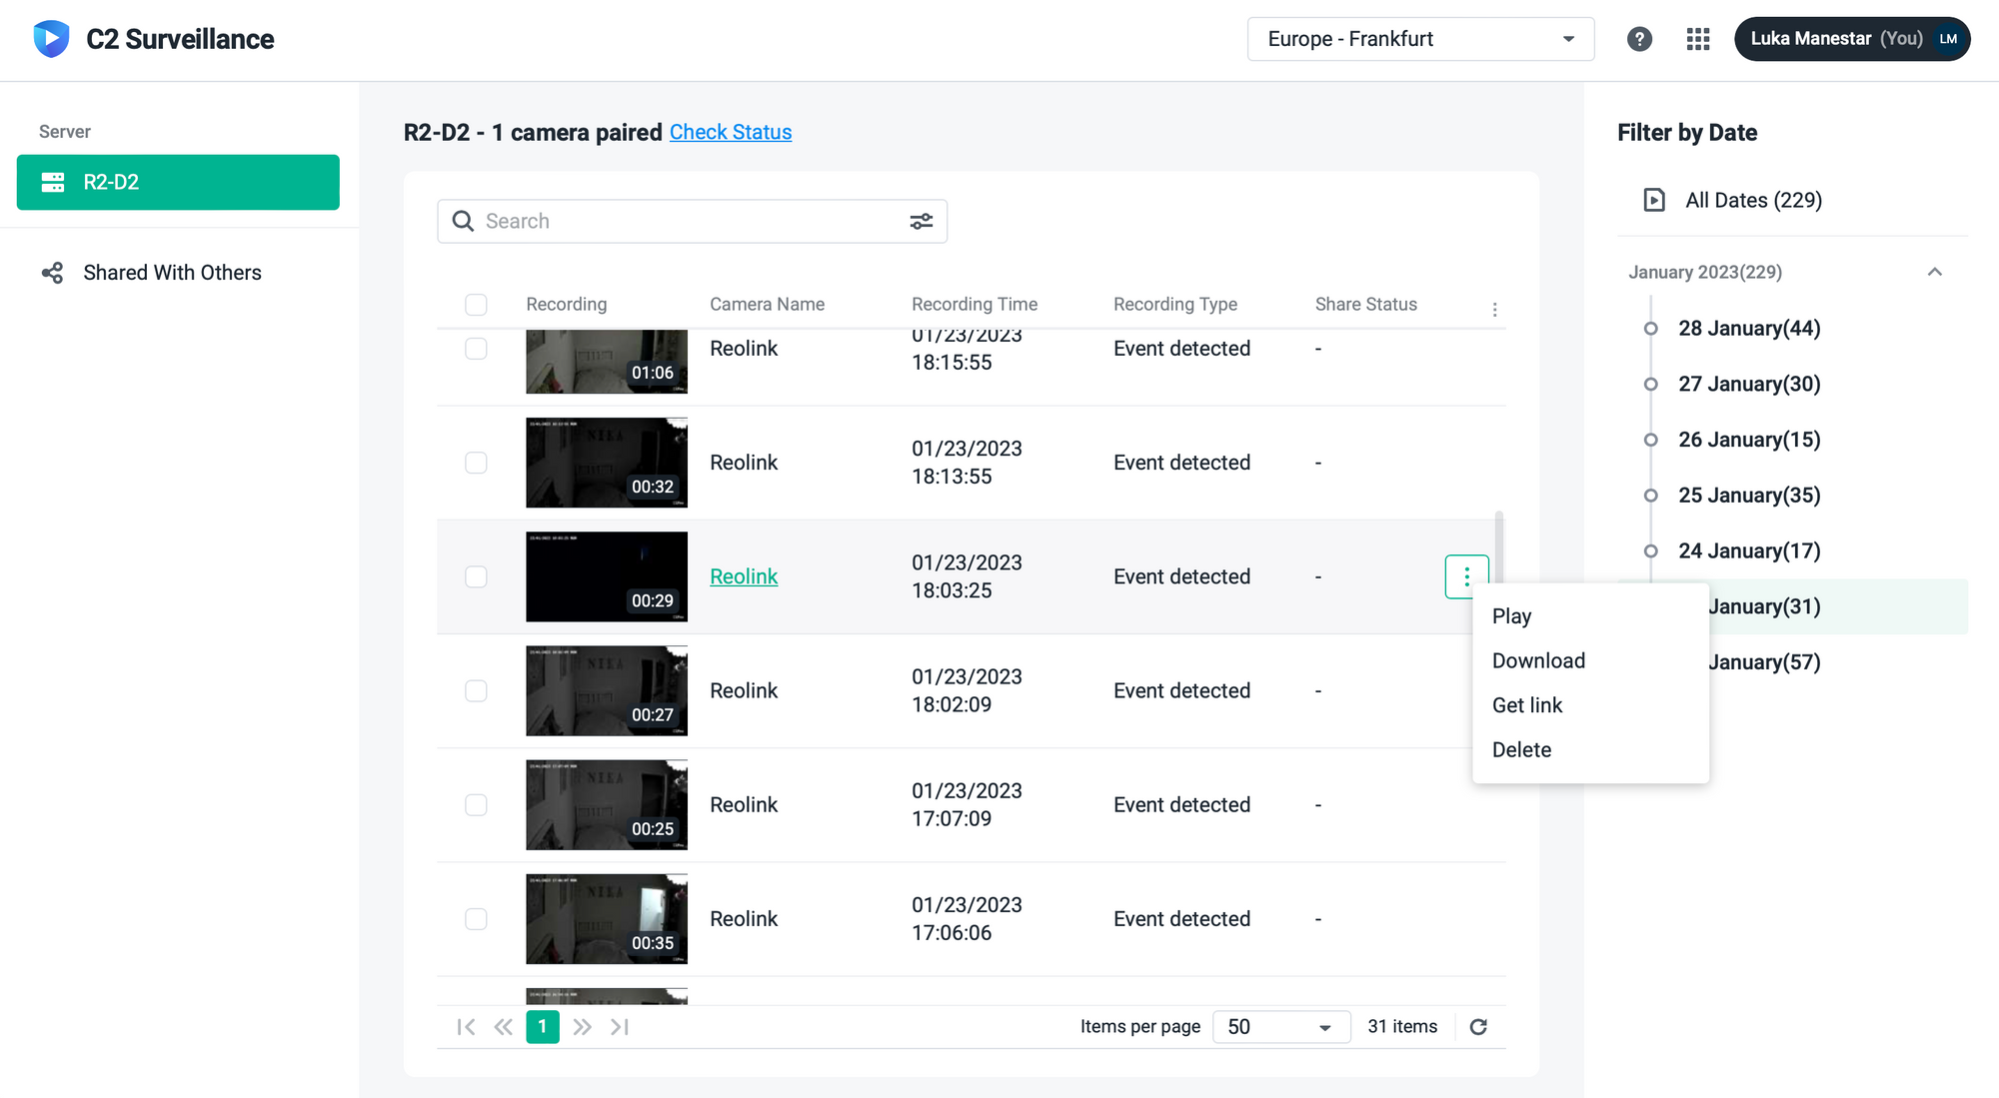1999x1098 pixels.
Task: Check the 17:06:06 recording checkbox
Action: tap(476, 918)
